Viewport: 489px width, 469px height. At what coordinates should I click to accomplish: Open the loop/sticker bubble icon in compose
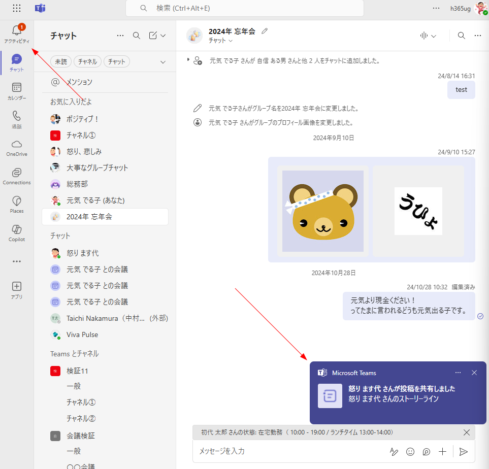[427, 452]
